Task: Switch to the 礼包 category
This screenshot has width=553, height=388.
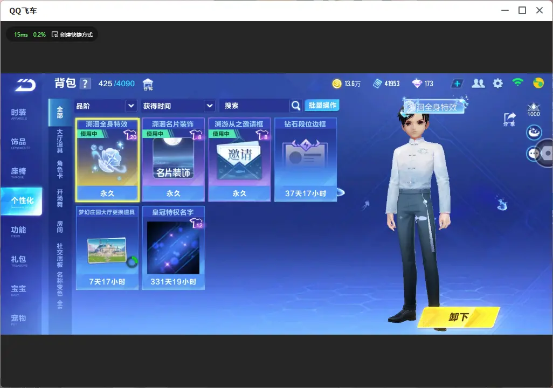Action: point(19,260)
